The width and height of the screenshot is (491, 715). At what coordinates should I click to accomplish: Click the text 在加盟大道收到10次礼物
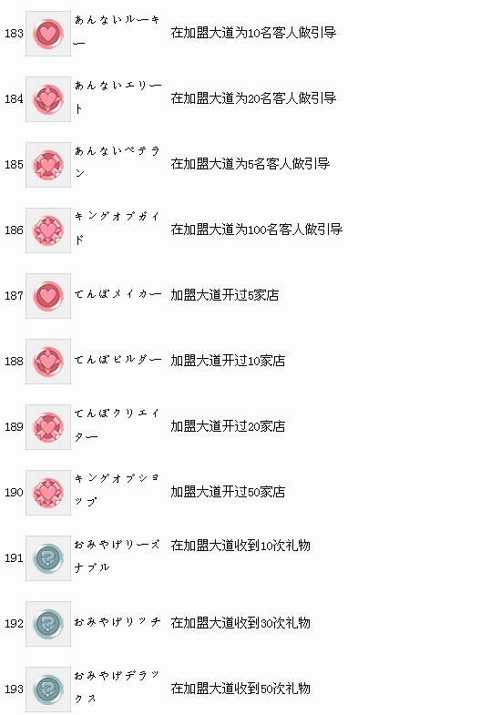tap(240, 546)
